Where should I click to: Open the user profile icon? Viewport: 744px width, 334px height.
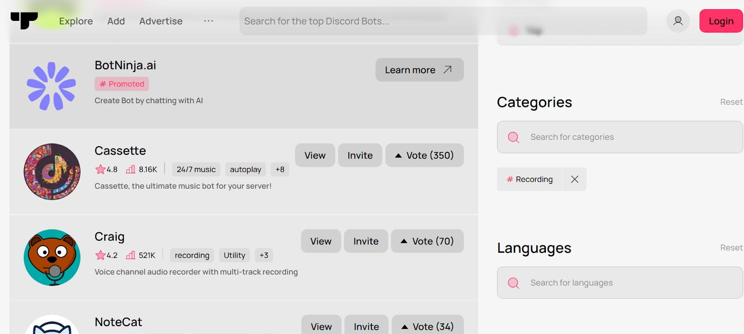click(x=678, y=21)
